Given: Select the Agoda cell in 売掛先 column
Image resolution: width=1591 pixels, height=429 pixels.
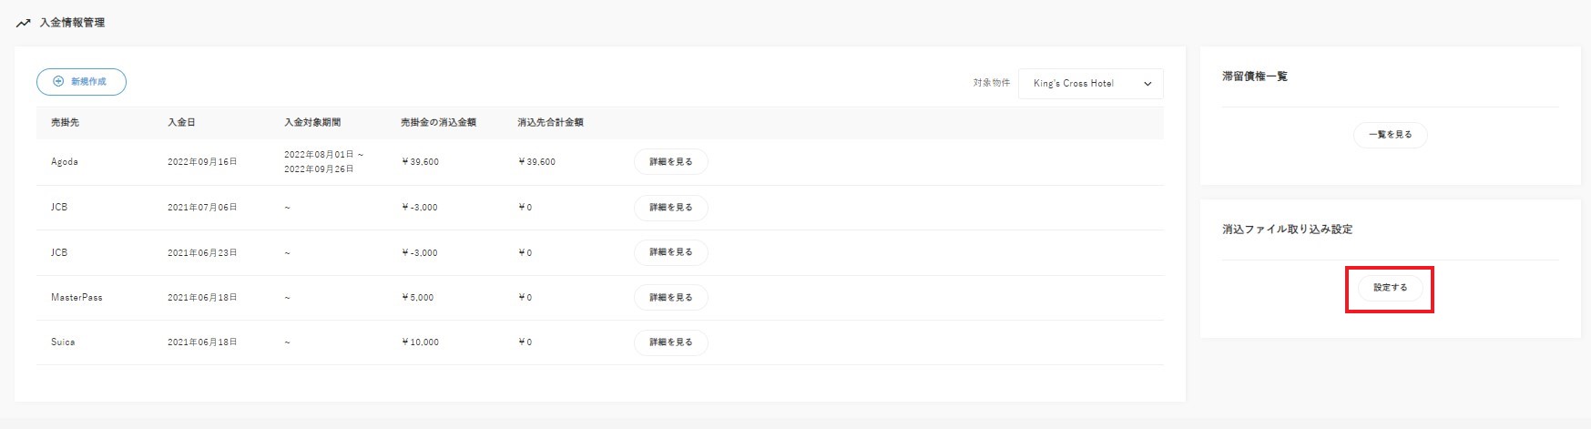Looking at the screenshot, I should tap(65, 162).
